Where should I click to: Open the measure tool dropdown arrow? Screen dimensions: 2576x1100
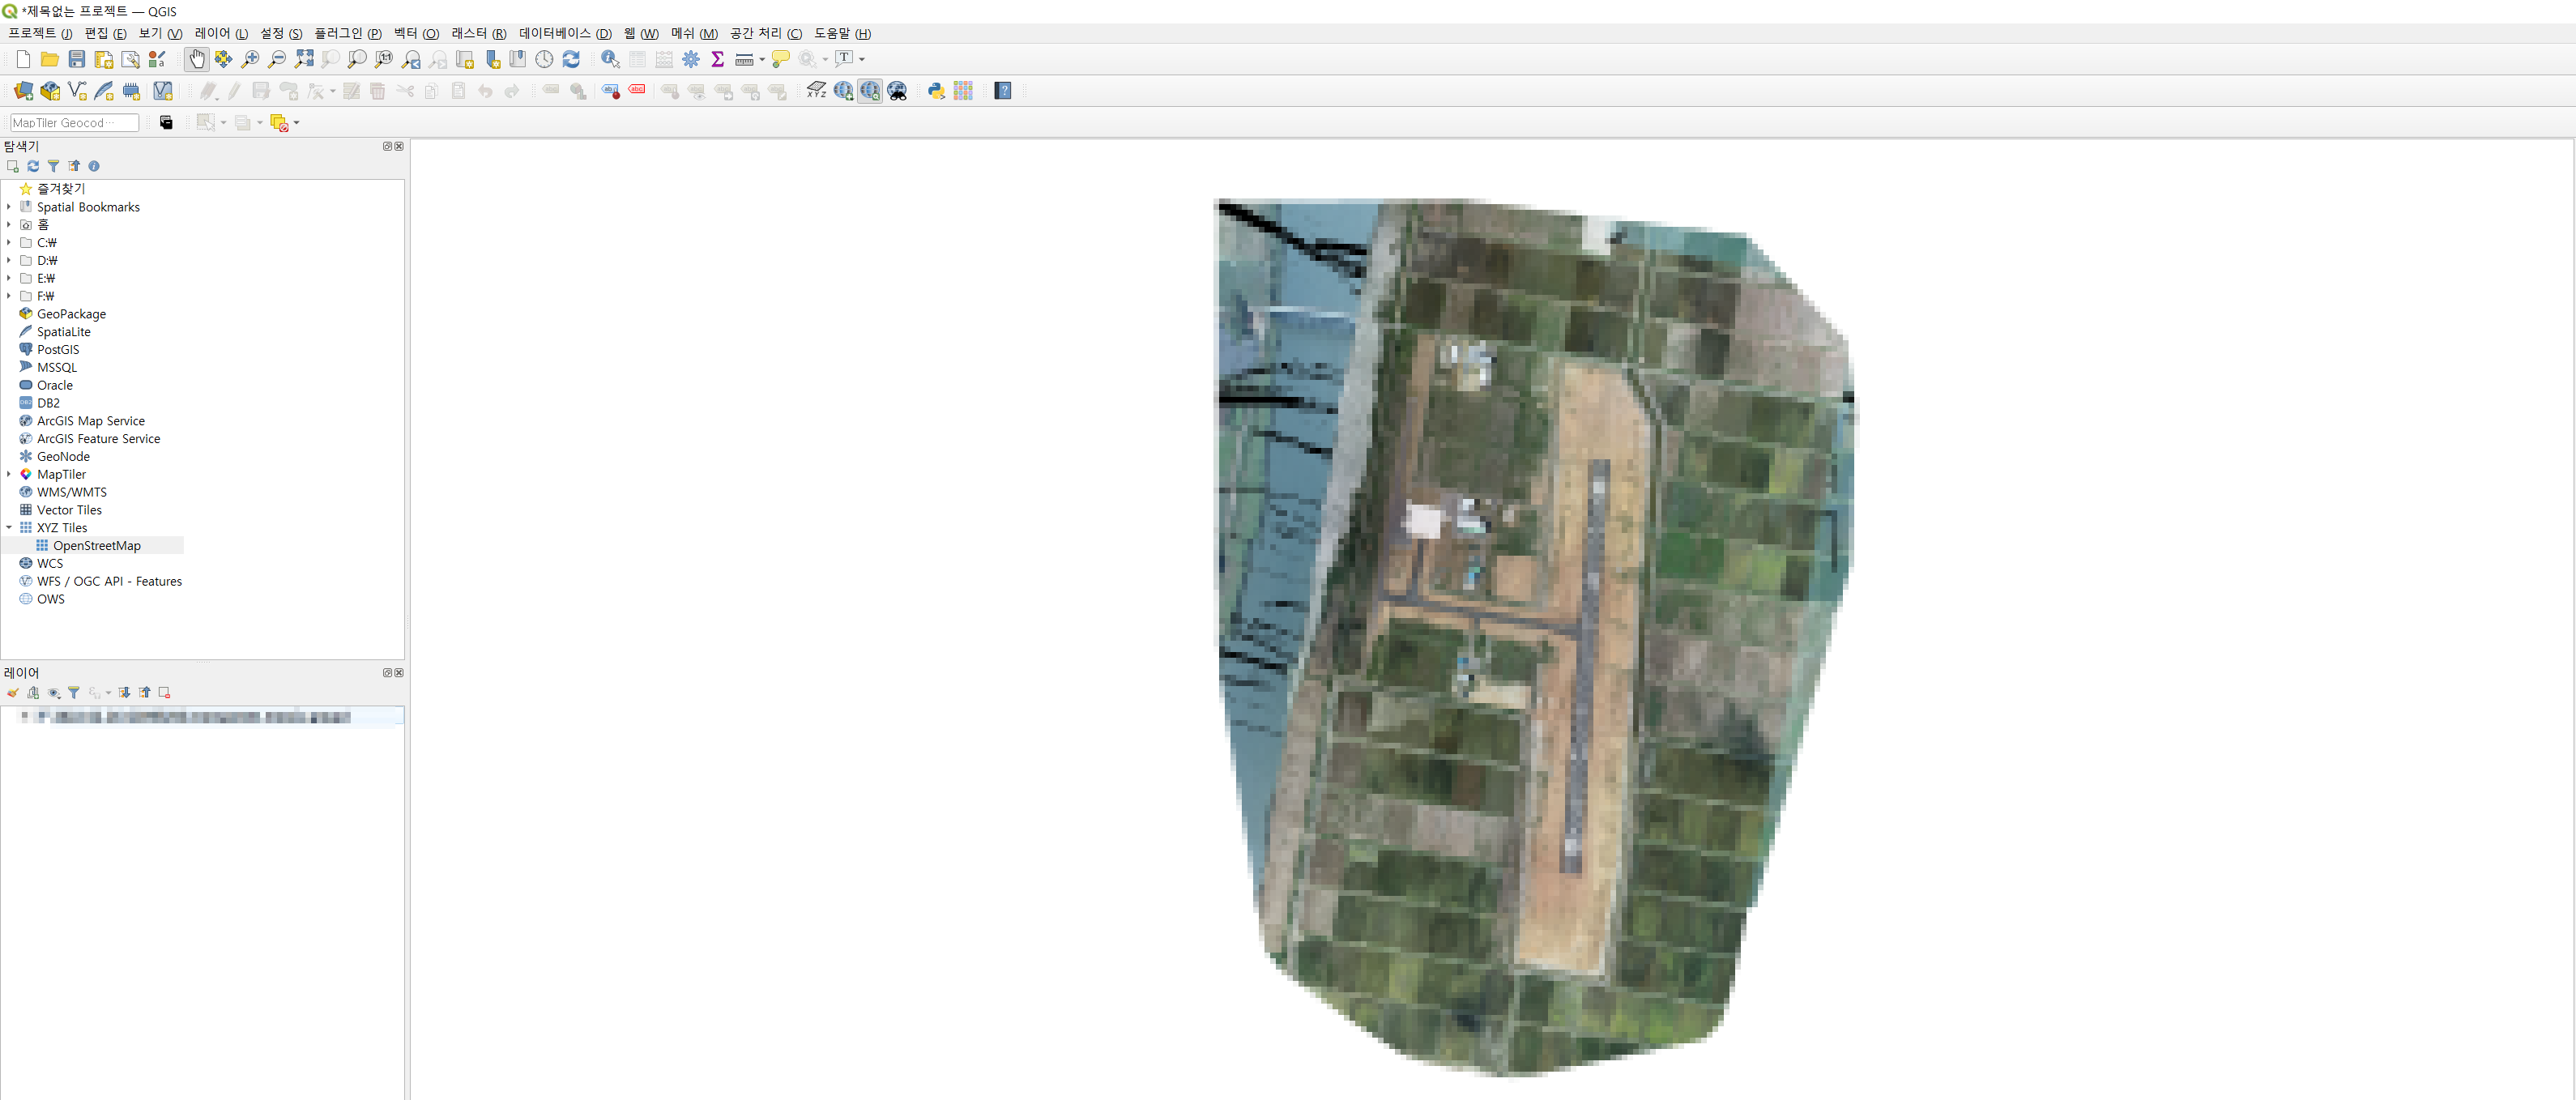click(762, 59)
